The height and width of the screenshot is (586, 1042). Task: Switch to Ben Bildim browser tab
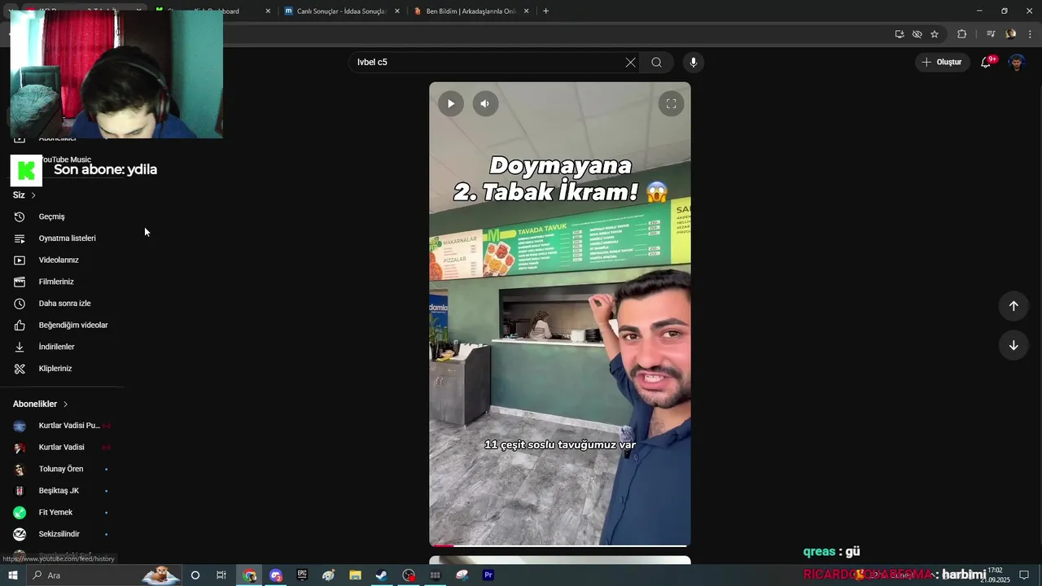pyautogui.click(x=470, y=11)
